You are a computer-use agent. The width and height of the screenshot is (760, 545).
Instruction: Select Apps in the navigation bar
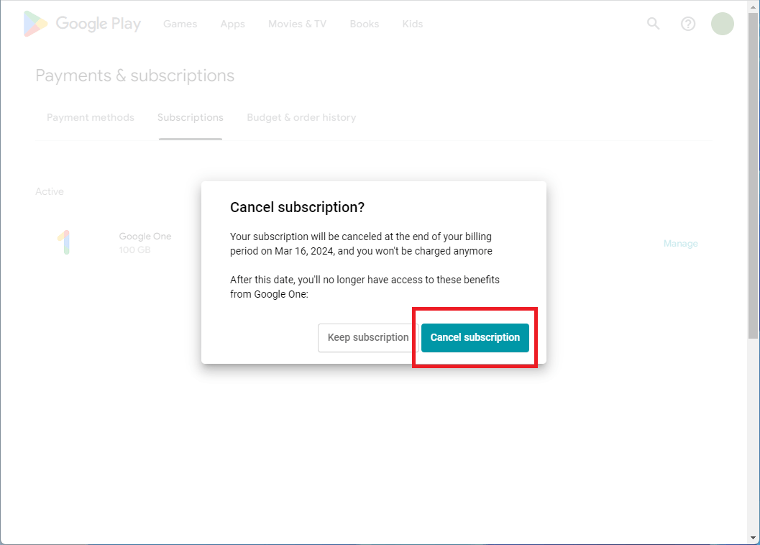point(232,24)
